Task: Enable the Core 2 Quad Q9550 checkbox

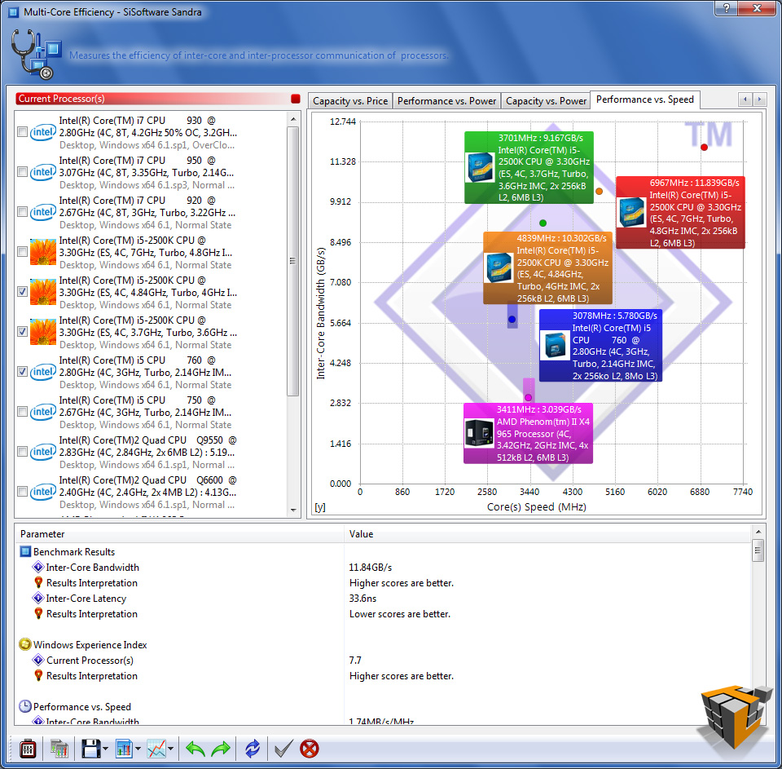Action: [22, 452]
